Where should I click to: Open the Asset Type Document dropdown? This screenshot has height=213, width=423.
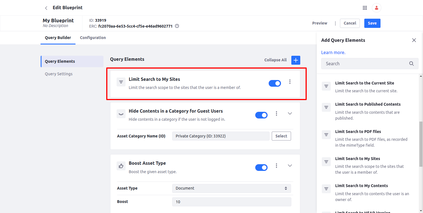point(231,188)
